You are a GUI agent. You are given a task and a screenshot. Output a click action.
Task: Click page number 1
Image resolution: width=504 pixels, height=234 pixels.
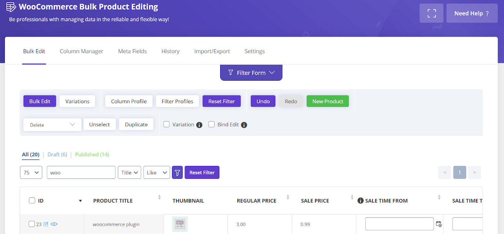[460, 172]
